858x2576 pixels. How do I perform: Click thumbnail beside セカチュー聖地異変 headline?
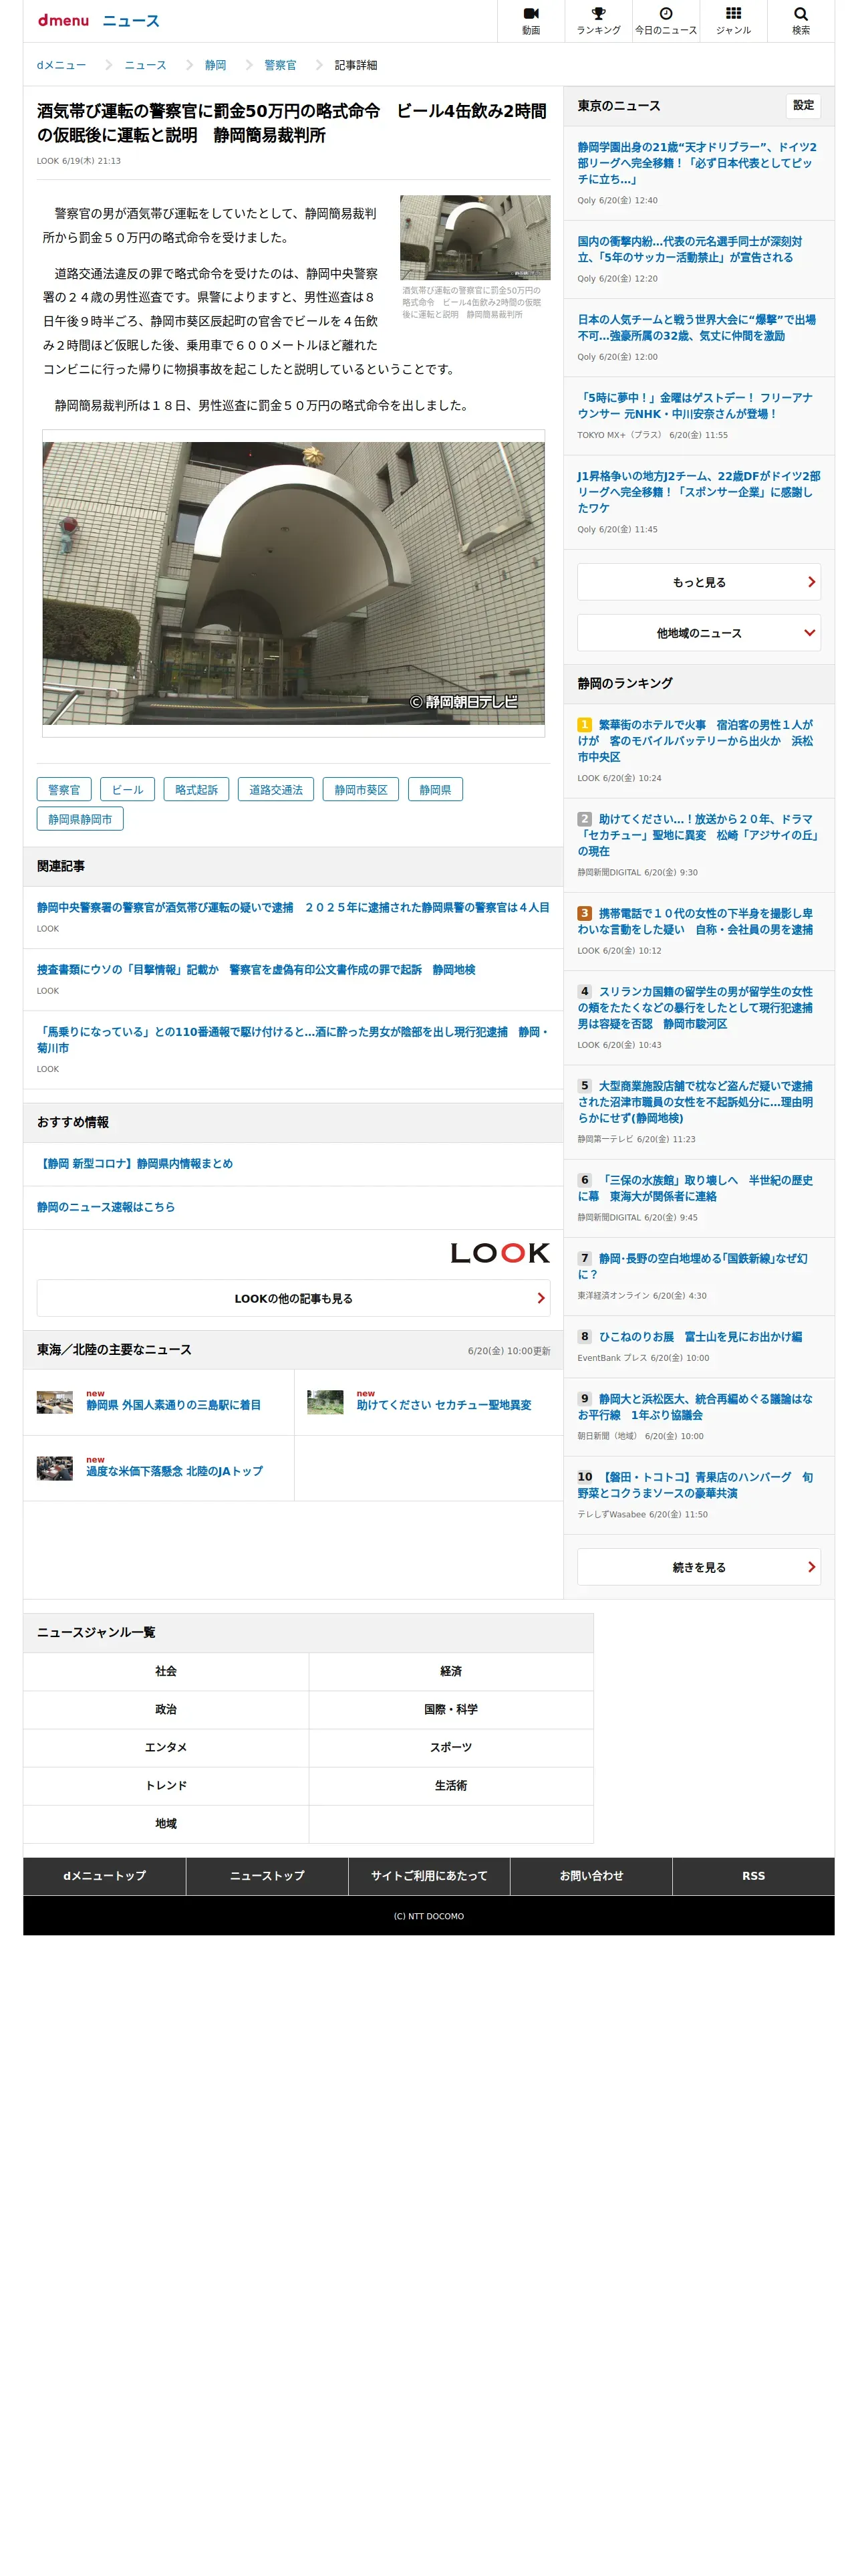click(x=325, y=1401)
